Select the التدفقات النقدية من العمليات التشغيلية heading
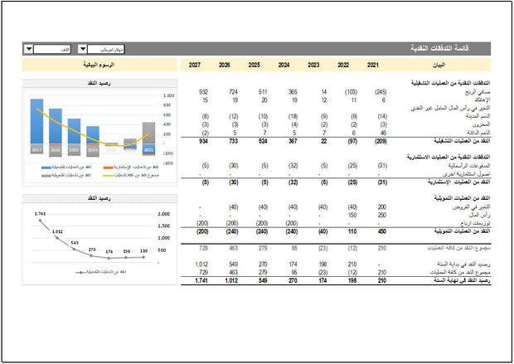 450,83
